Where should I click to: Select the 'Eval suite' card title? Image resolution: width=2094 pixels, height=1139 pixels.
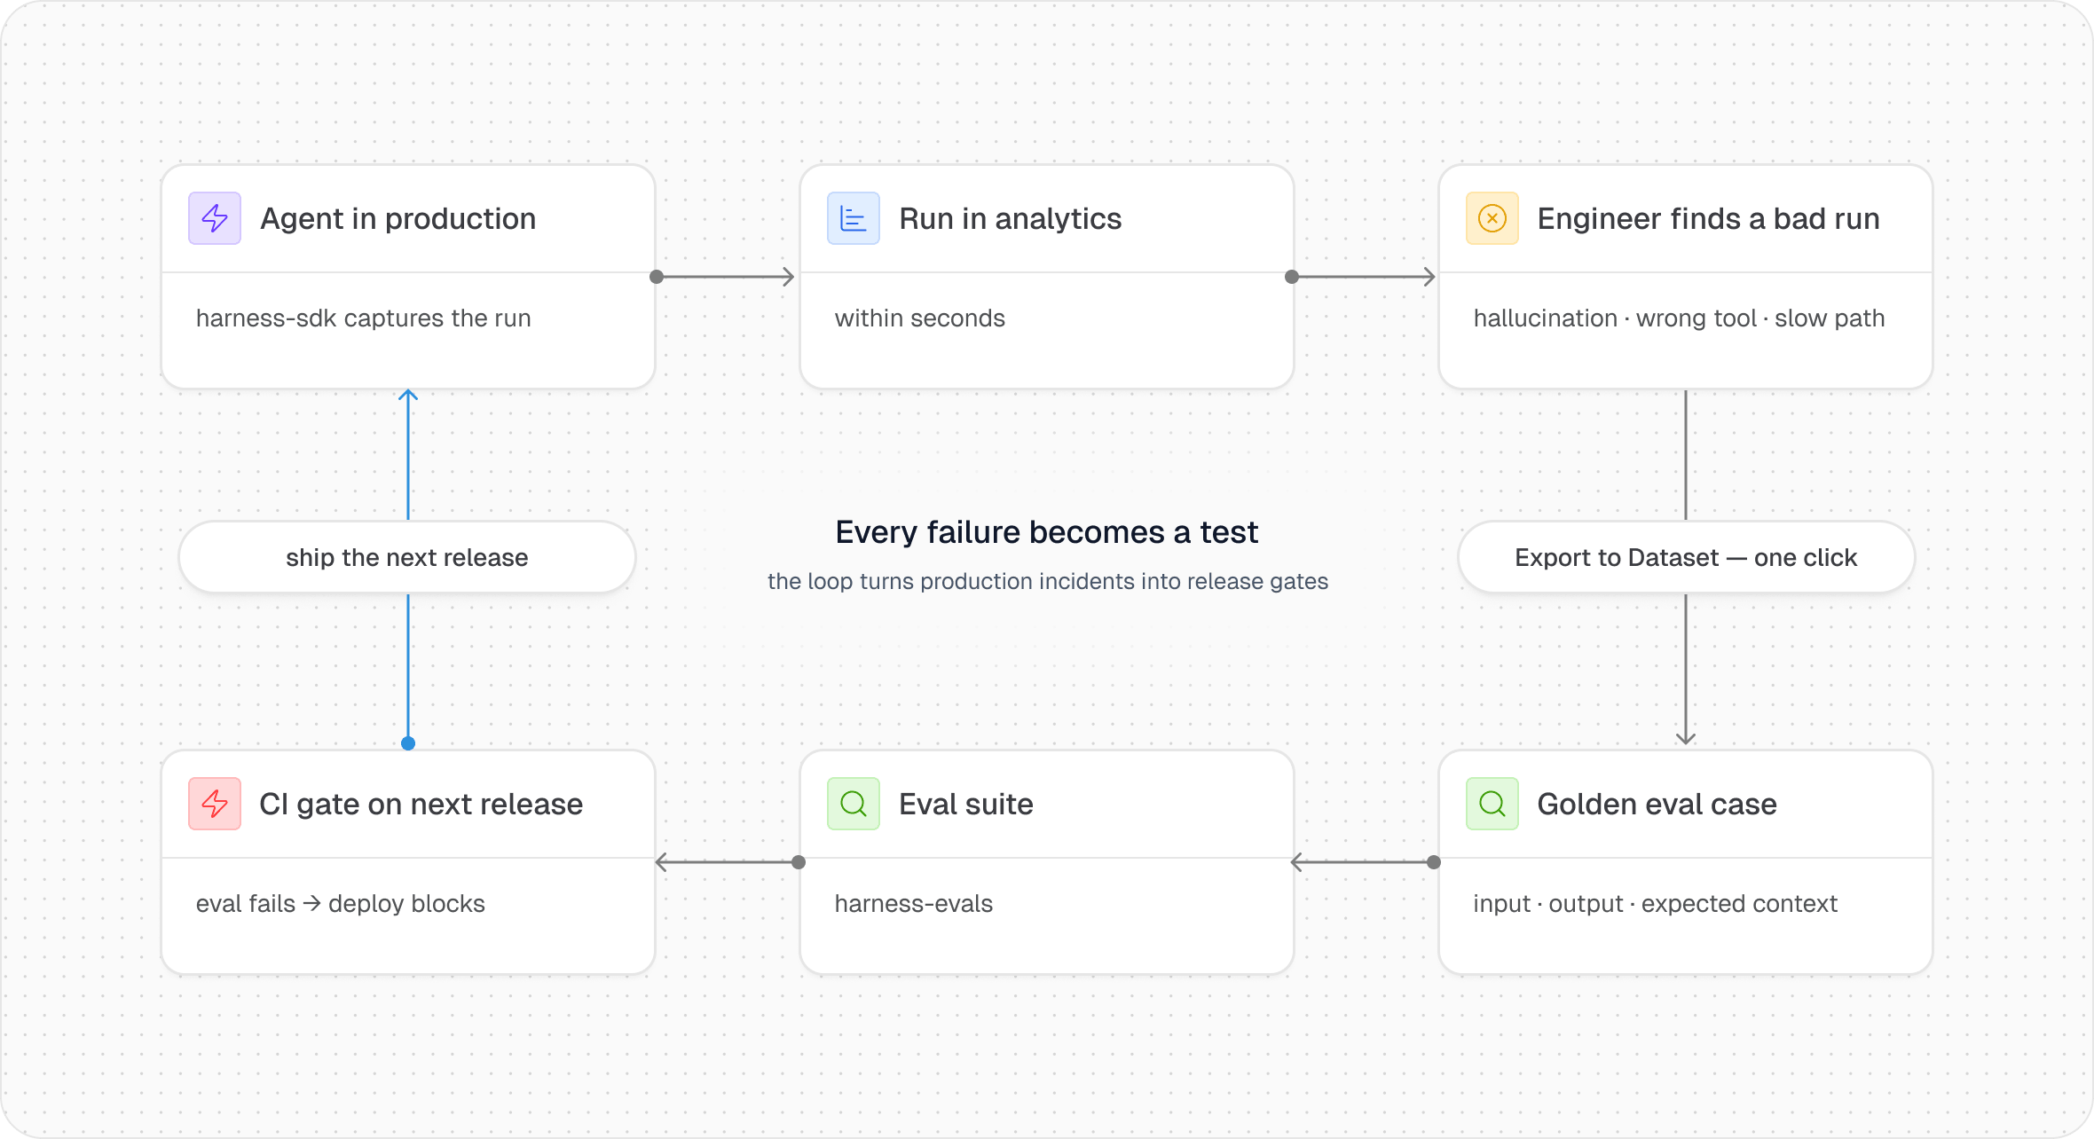966,805
